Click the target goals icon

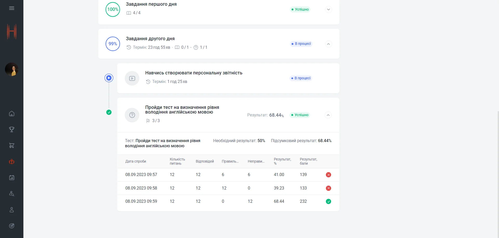(12, 226)
